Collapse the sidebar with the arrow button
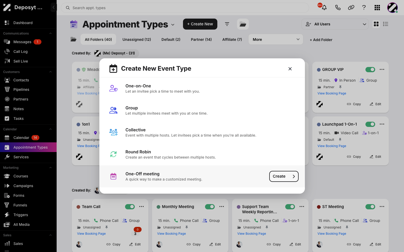The image size is (404, 252). coord(53,7)
